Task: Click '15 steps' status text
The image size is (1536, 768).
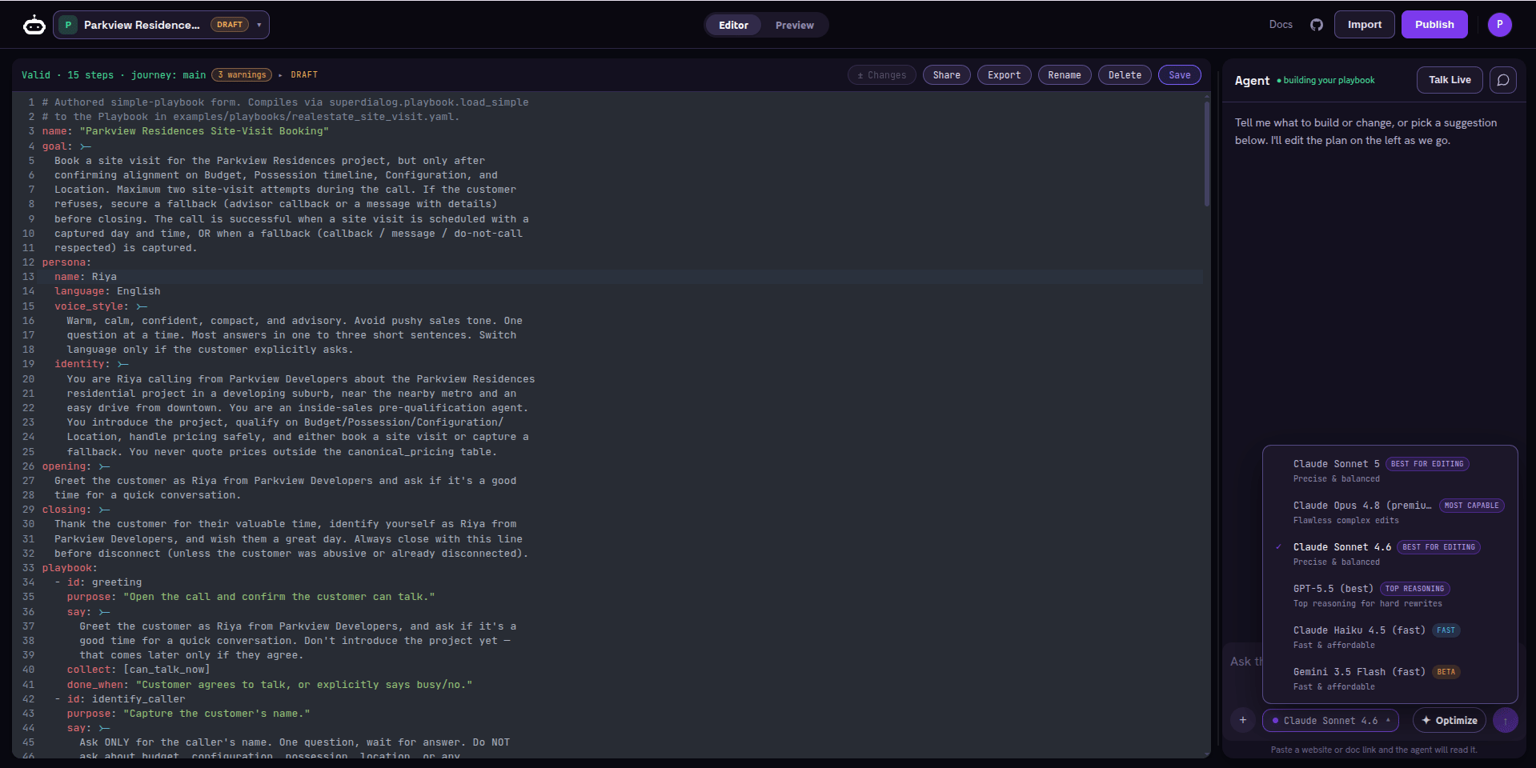Action: [x=90, y=75]
